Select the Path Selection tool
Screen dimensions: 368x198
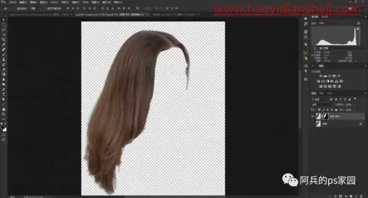click(x=4, y=99)
